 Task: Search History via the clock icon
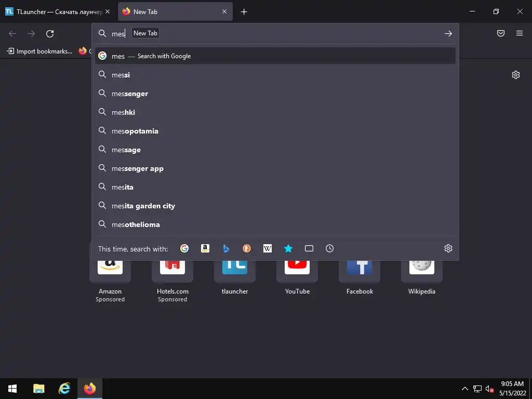pyautogui.click(x=329, y=248)
